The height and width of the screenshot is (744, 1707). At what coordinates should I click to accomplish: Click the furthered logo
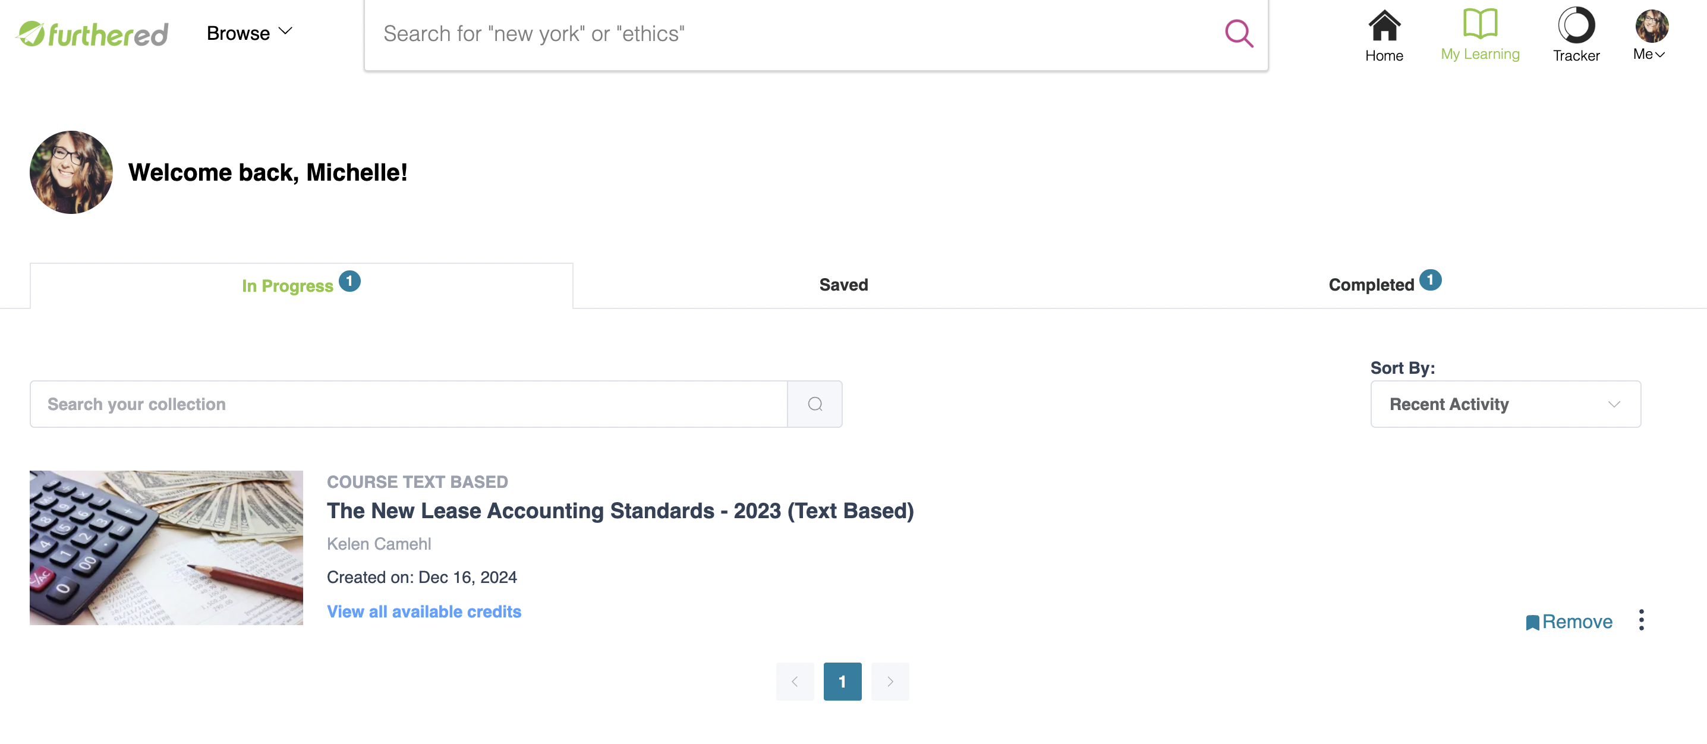pos(93,34)
